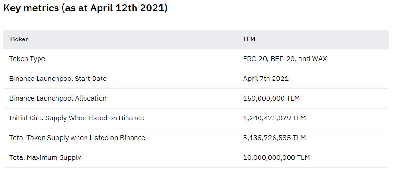
Task: Click the Key metrics heading
Action: click(86, 8)
